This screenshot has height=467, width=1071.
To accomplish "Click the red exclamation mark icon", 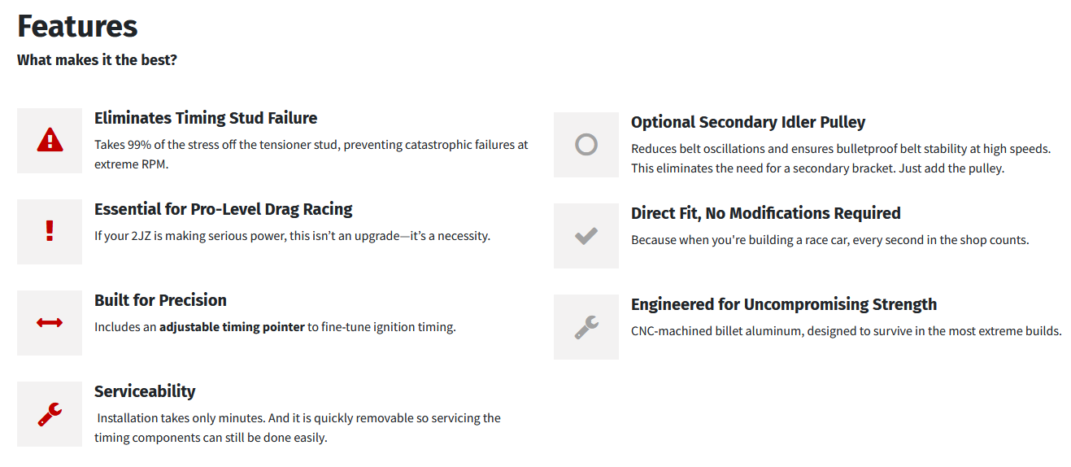I will click(x=50, y=231).
